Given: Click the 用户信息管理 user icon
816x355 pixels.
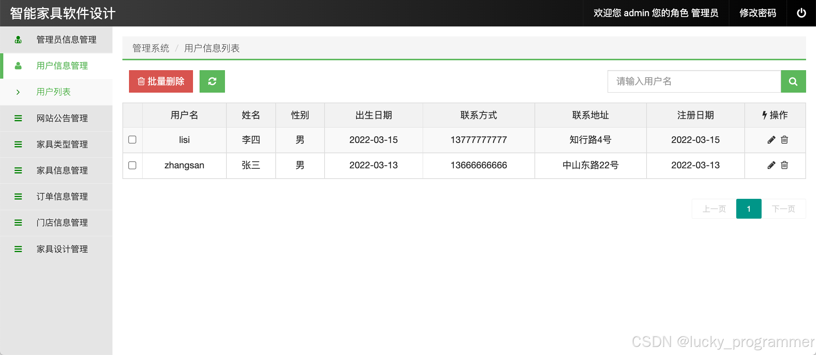Looking at the screenshot, I should click(x=18, y=66).
